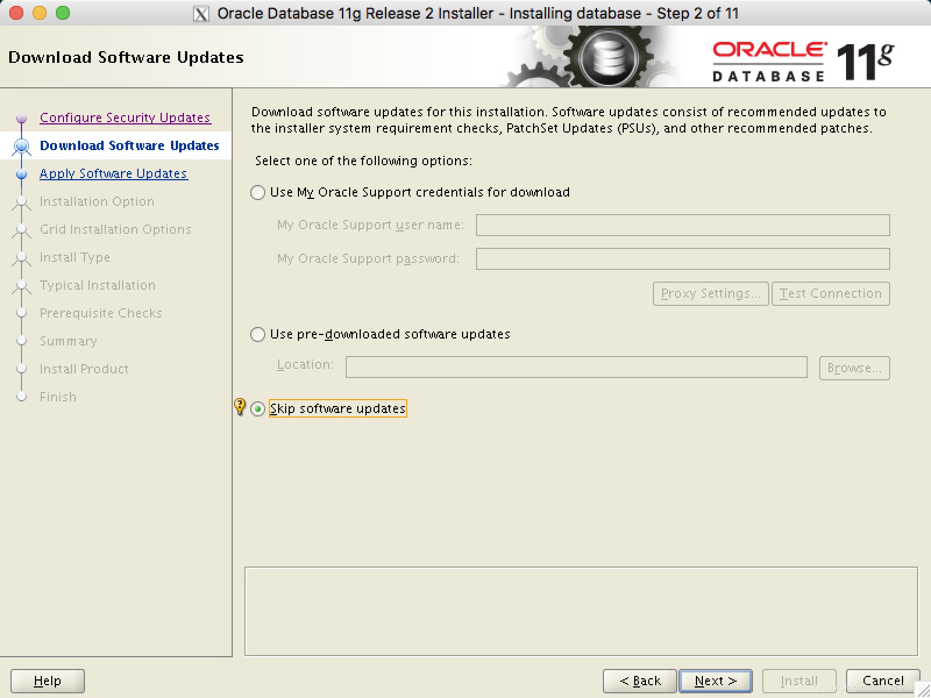
Task: Click the Download Software Updates step bullet
Action: [22, 145]
